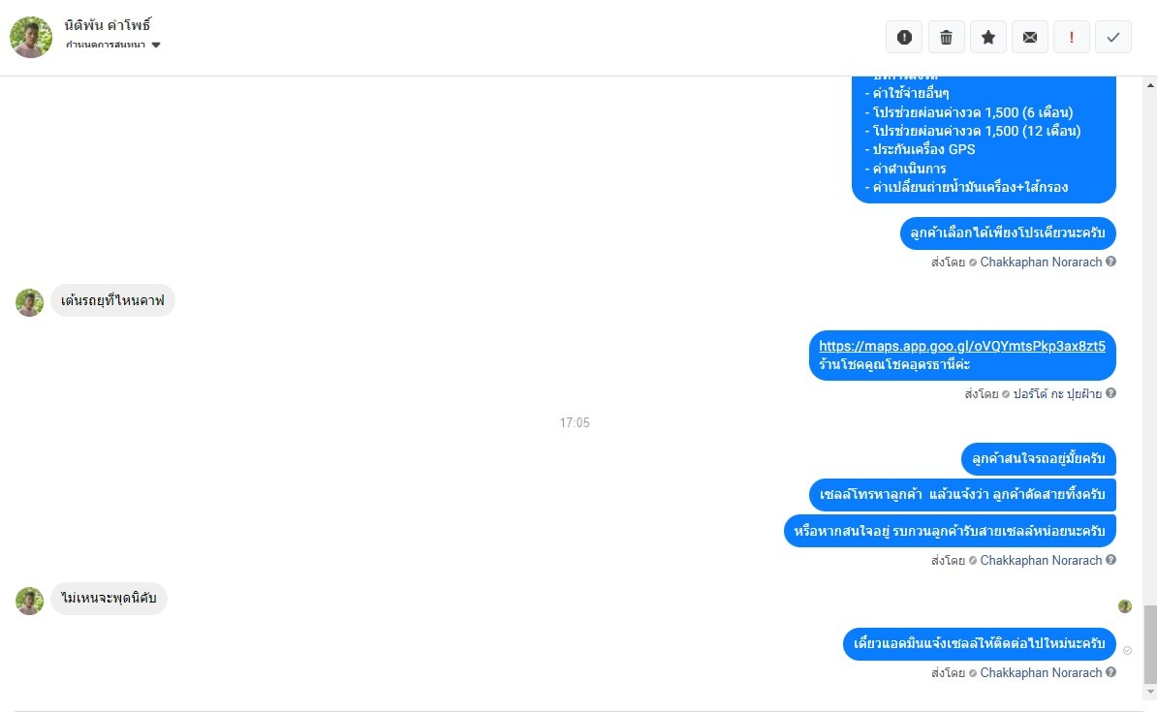Click the small seen-by avatar indicator
1157x712 pixels.
click(1124, 605)
